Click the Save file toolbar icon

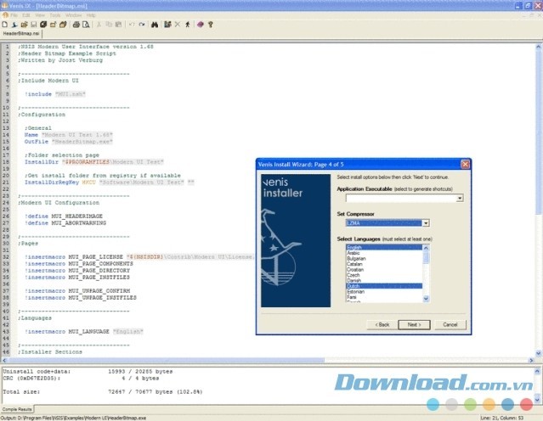(x=34, y=25)
